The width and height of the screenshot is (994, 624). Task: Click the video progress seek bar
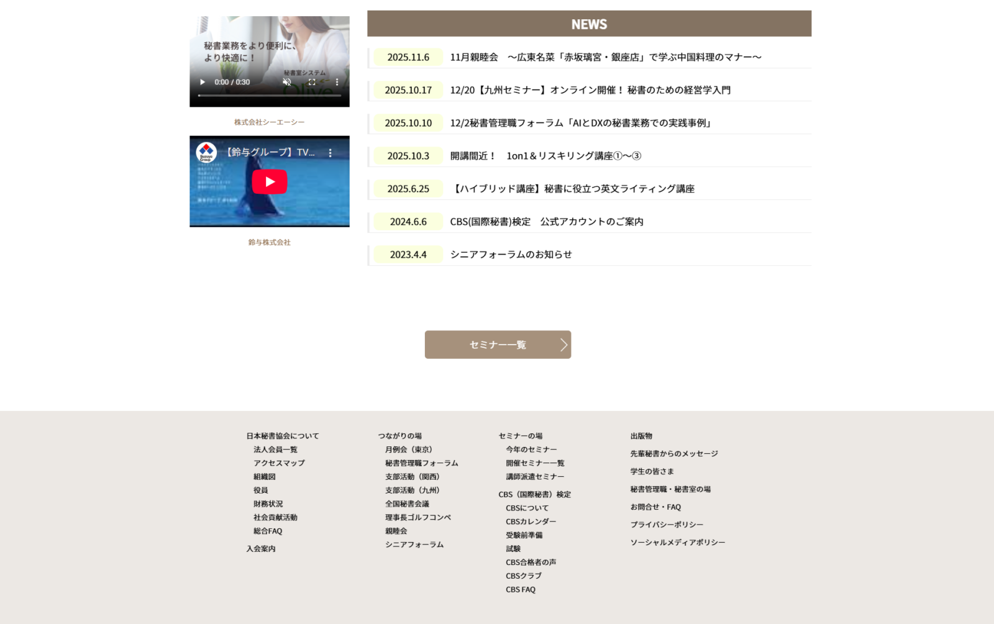pyautogui.click(x=269, y=96)
